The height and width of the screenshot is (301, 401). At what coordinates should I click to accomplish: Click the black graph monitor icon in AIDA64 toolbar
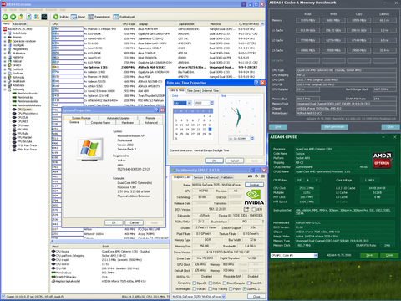coord(44,17)
